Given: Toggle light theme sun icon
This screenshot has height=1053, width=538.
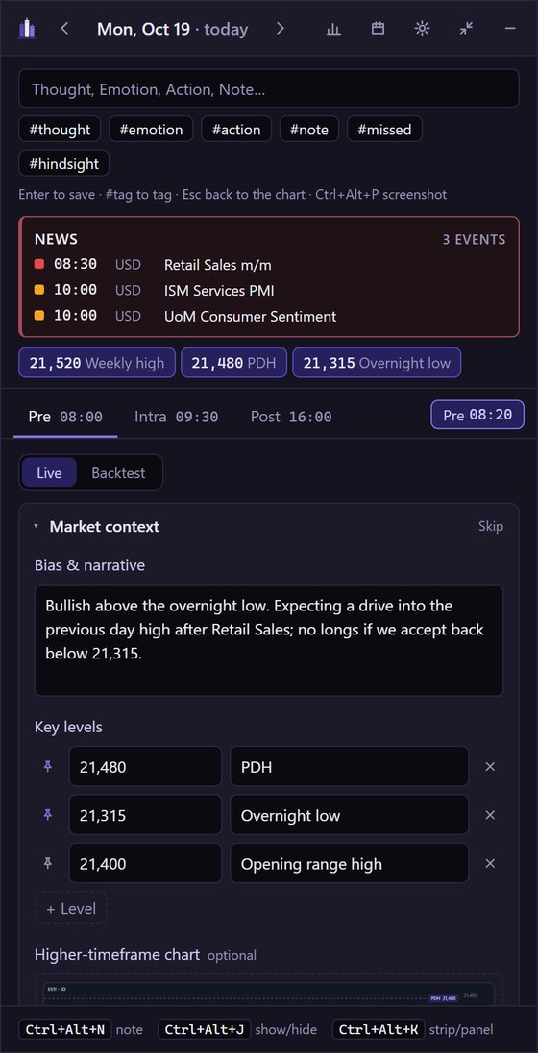Looking at the screenshot, I should pos(422,29).
